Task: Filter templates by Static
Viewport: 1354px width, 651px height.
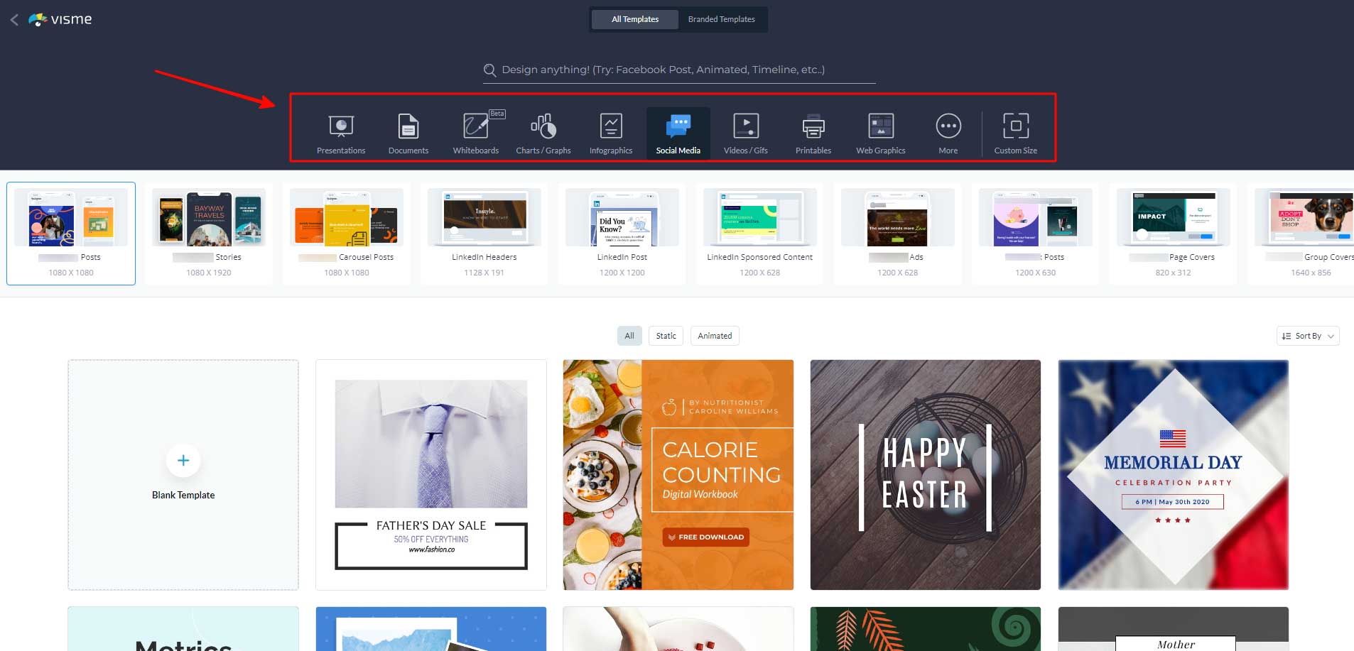Action: (666, 336)
